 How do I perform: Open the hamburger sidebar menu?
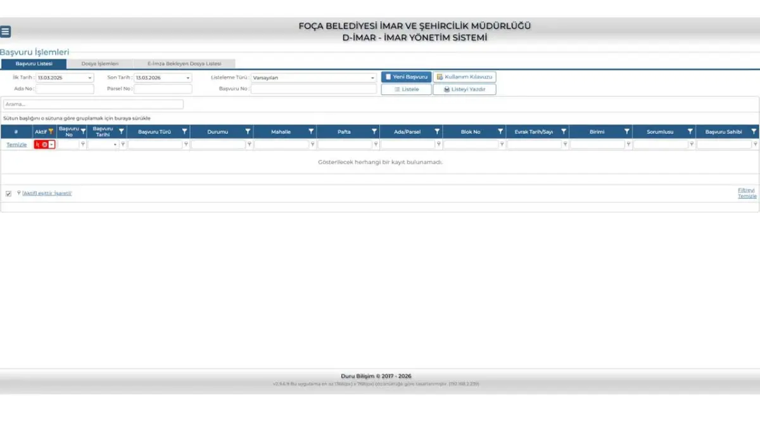5,32
